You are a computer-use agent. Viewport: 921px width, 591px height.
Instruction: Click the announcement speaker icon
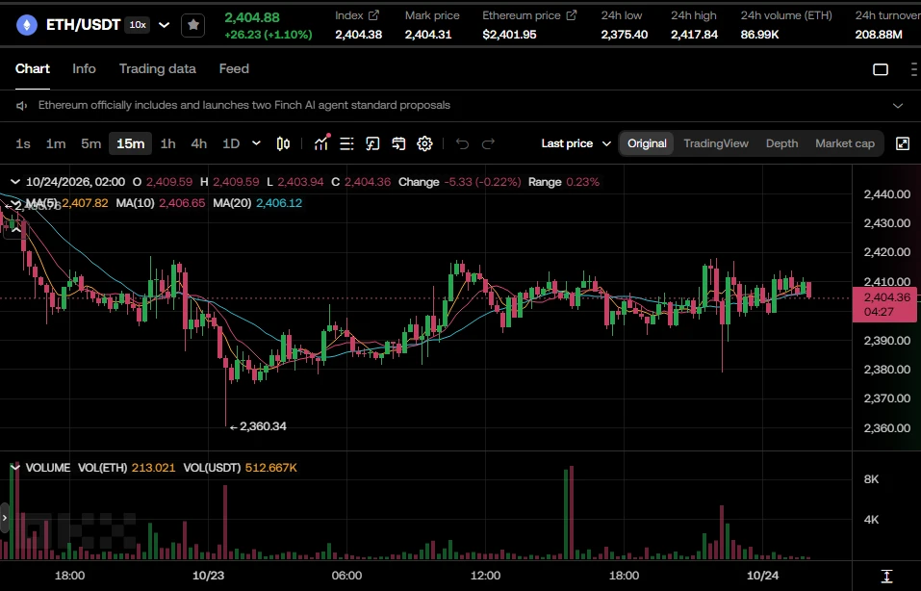point(22,106)
